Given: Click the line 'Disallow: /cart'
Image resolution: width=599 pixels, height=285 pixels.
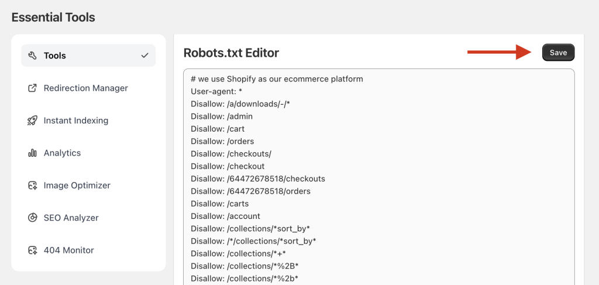Looking at the screenshot, I should pyautogui.click(x=218, y=129).
